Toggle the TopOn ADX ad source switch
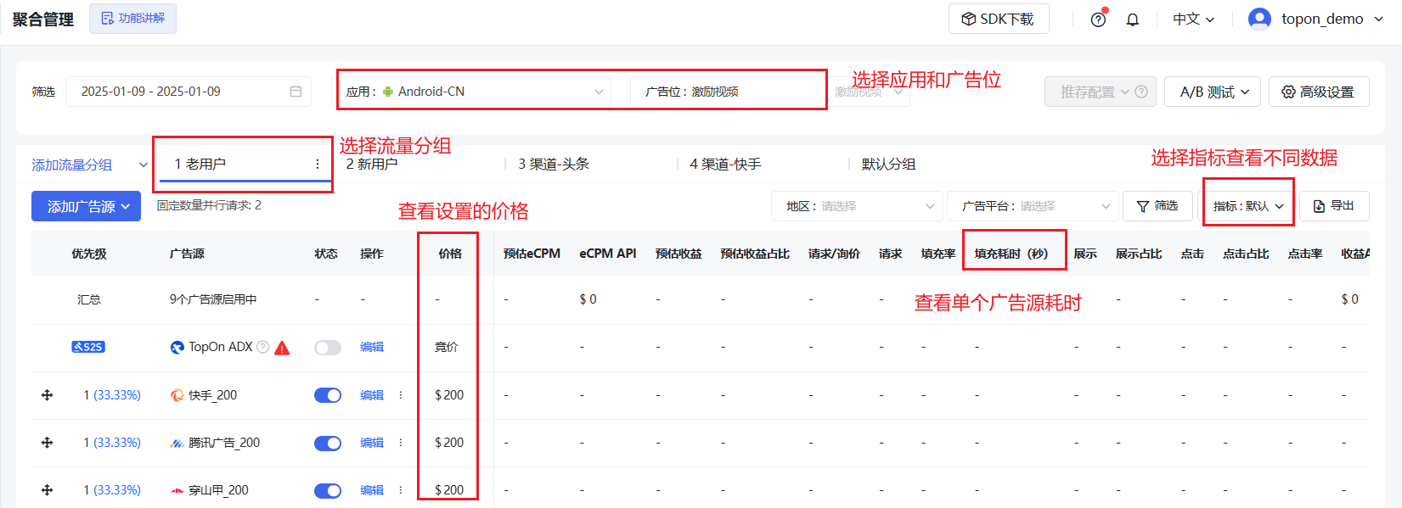1402x508 pixels. [328, 348]
